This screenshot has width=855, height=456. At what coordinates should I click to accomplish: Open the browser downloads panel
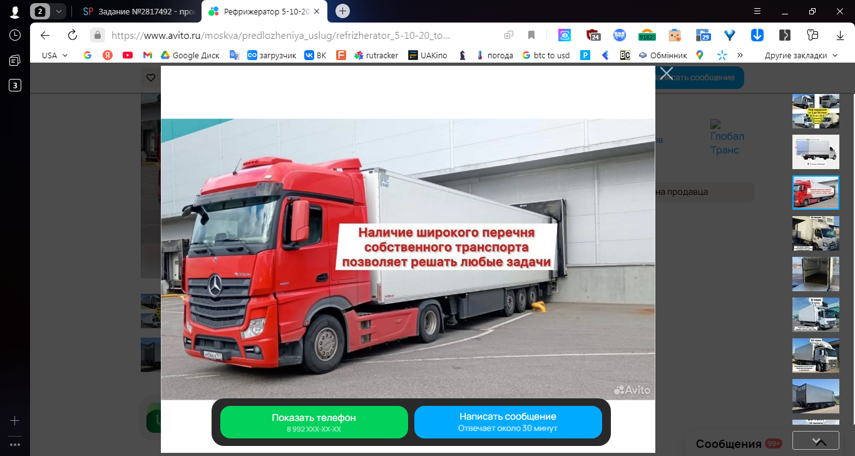(x=841, y=35)
